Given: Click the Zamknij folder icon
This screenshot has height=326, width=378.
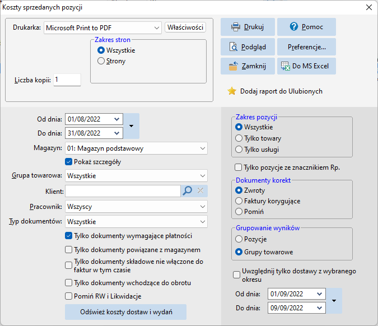Looking at the screenshot, I should [233, 66].
